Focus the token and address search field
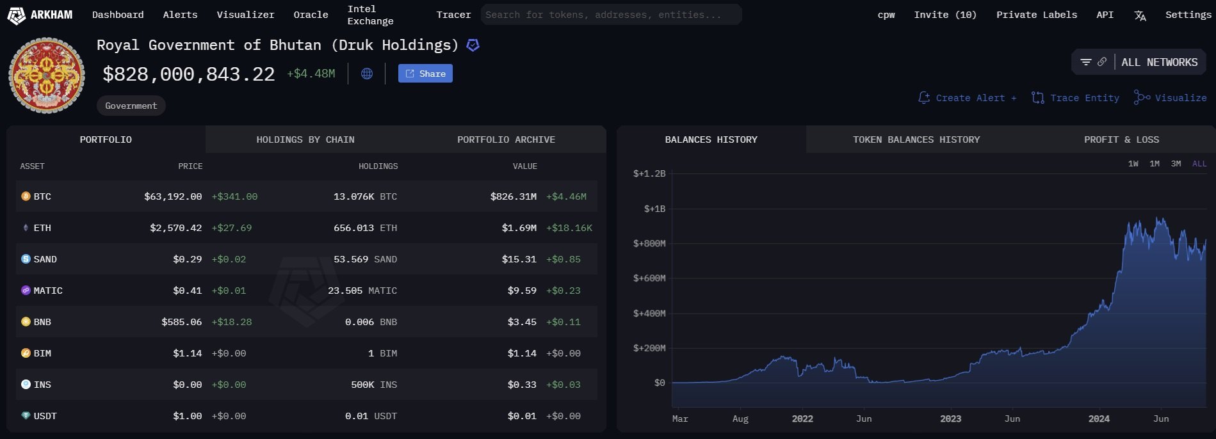 pos(611,15)
